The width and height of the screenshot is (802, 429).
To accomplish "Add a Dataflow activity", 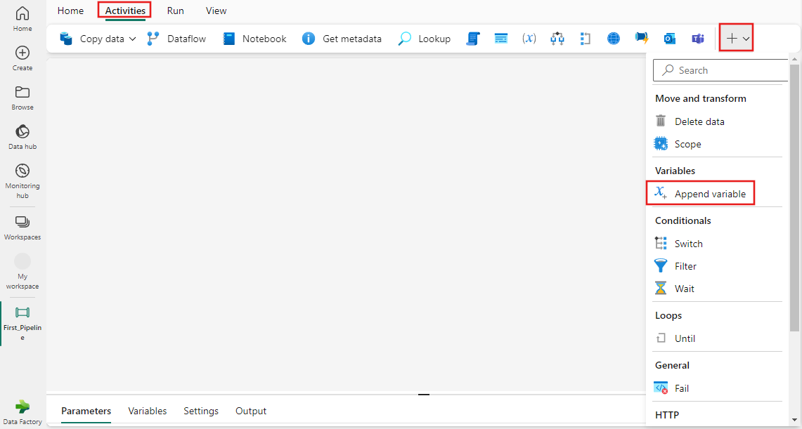I will (x=176, y=39).
